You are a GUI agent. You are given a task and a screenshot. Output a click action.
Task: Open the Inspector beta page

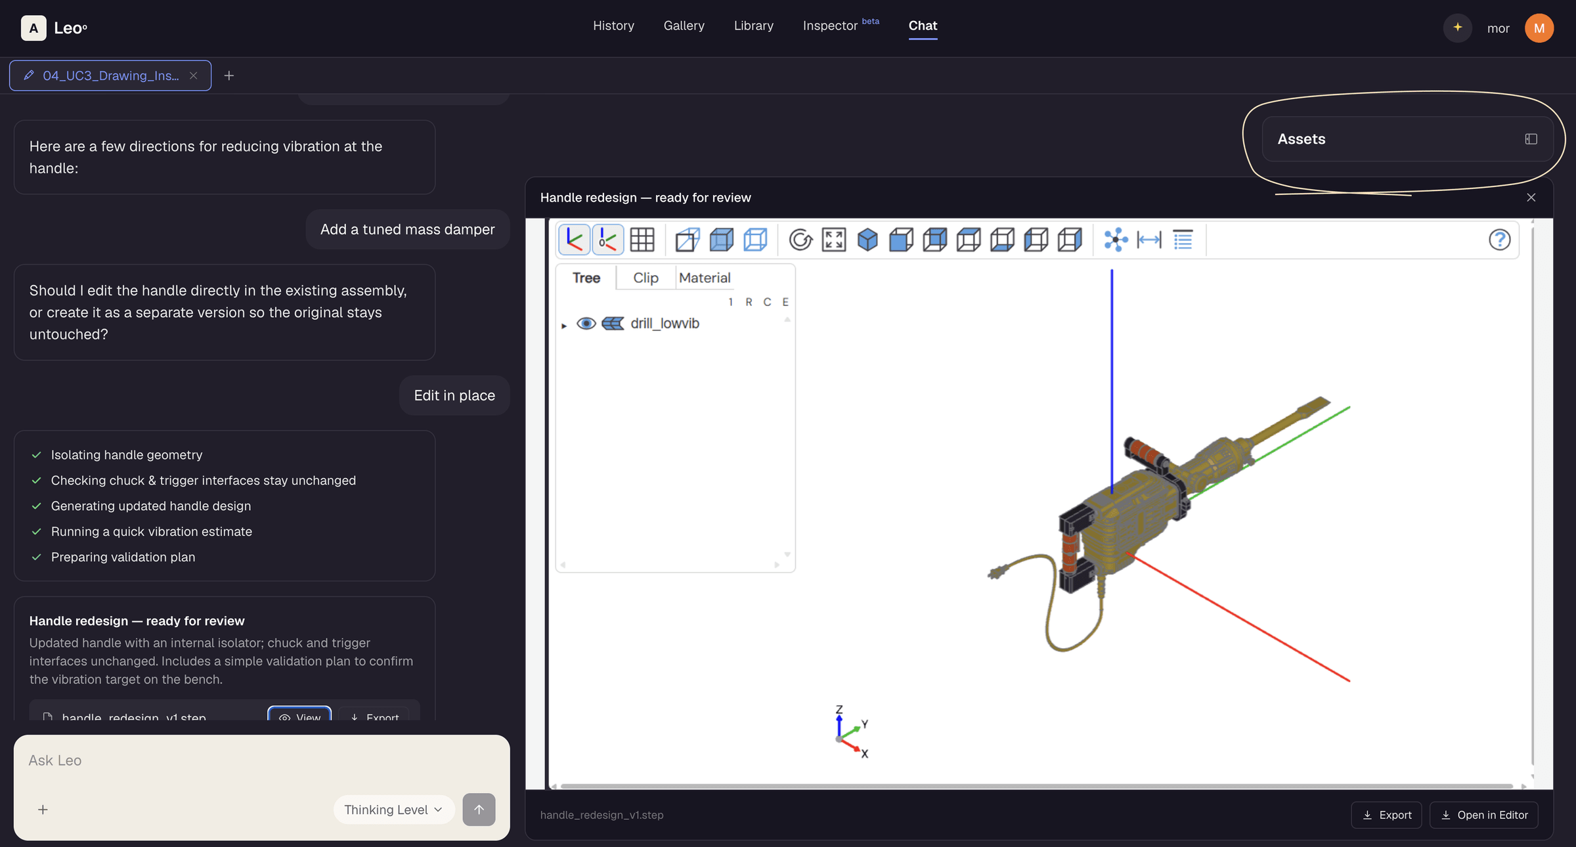click(841, 26)
